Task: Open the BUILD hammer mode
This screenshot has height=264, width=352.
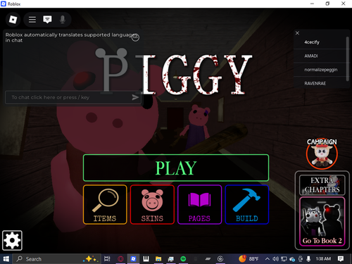Action: pyautogui.click(x=247, y=205)
